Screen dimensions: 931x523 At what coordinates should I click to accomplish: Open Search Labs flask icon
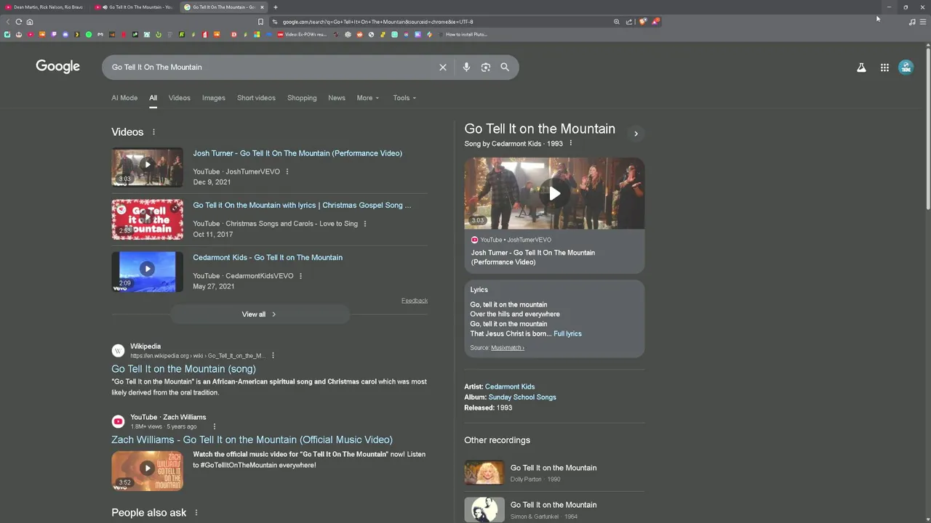coord(861,68)
